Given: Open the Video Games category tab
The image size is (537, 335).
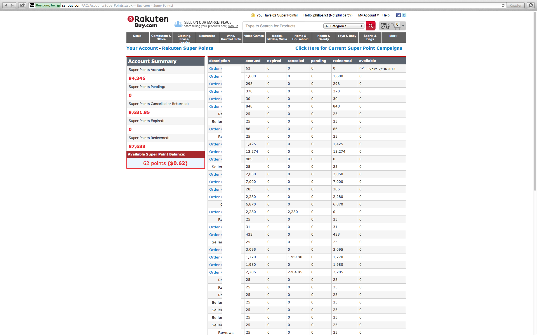Looking at the screenshot, I should coord(254,36).
